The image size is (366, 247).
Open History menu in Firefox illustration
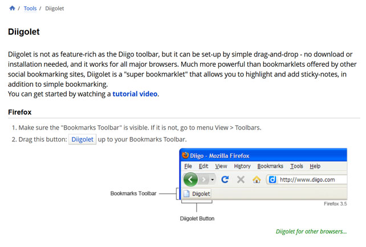tap(242, 166)
